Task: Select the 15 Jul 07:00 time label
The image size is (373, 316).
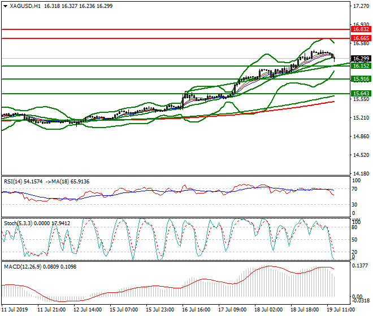Action: coord(124,310)
